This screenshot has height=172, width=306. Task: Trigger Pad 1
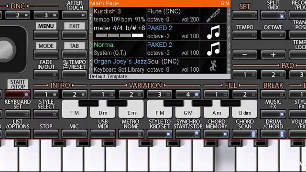click(x=245, y=75)
